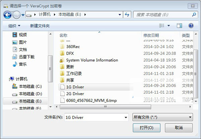
Task: Expand the file type filter dropdown
Action: 190,117
